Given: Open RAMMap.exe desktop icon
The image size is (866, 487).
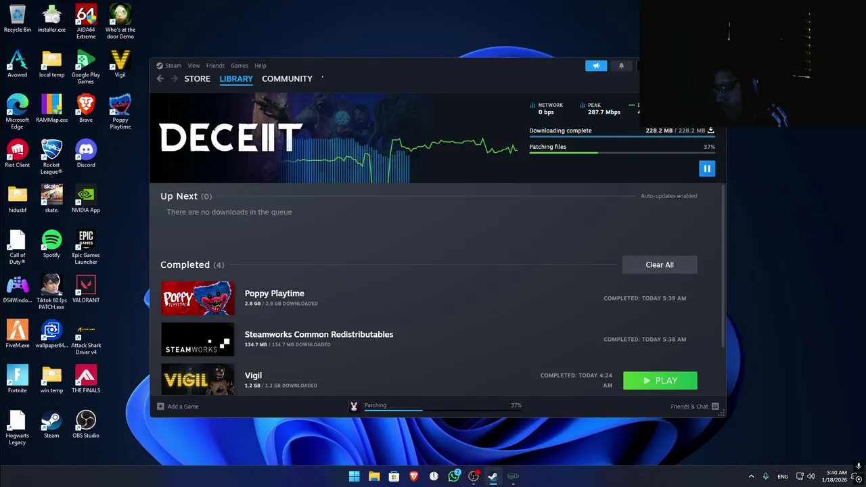Looking at the screenshot, I should coord(51,109).
